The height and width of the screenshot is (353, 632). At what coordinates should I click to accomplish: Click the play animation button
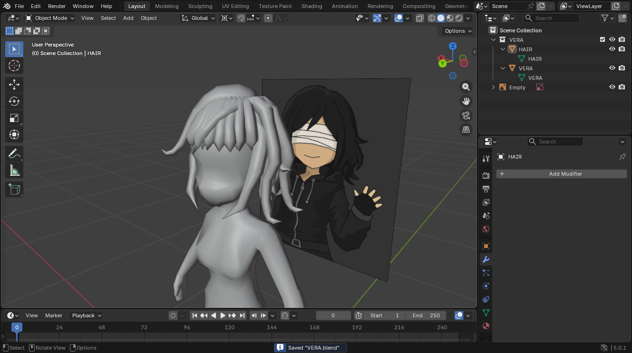click(x=223, y=315)
